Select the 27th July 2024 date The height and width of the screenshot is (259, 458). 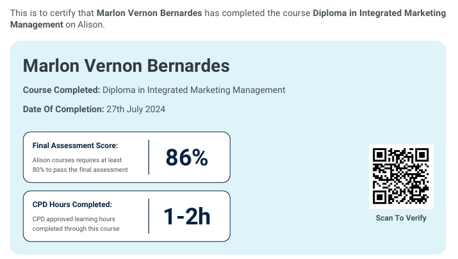(x=136, y=109)
